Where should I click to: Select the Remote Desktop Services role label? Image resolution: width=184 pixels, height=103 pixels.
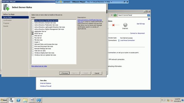pyautogui.click(x=43, y=48)
